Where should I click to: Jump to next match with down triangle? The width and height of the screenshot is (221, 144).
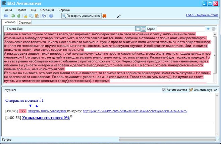coord(30,106)
